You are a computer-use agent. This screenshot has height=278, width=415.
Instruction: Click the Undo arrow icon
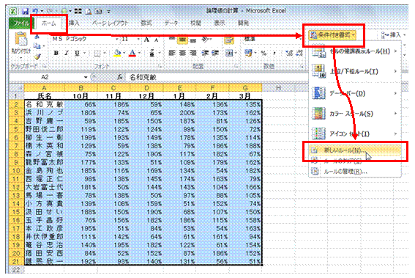click(x=35, y=11)
